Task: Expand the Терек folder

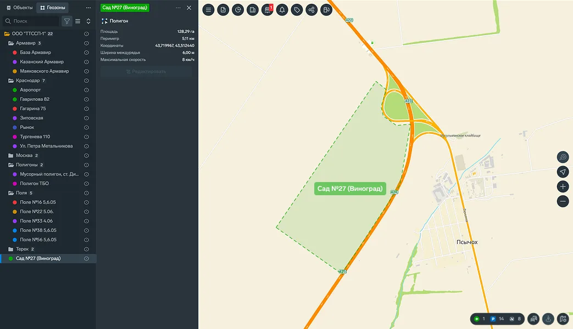Action: tap(11, 249)
